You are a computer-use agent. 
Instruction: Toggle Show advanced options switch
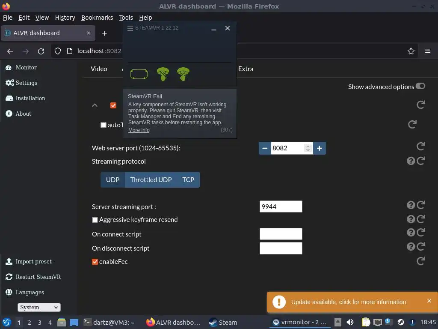coord(420,86)
